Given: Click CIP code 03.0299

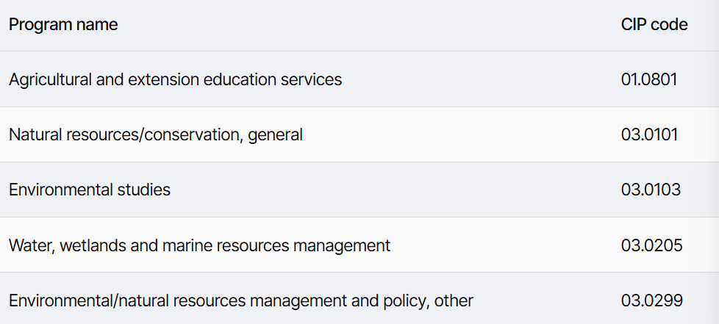Looking at the screenshot, I should (651, 300).
